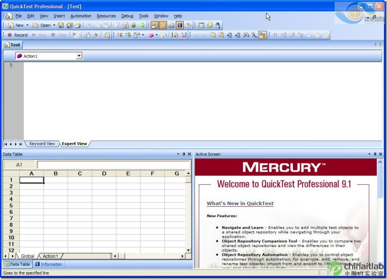Select row header 5 in Data Table
Screen dimensions: 387x279
(11, 205)
